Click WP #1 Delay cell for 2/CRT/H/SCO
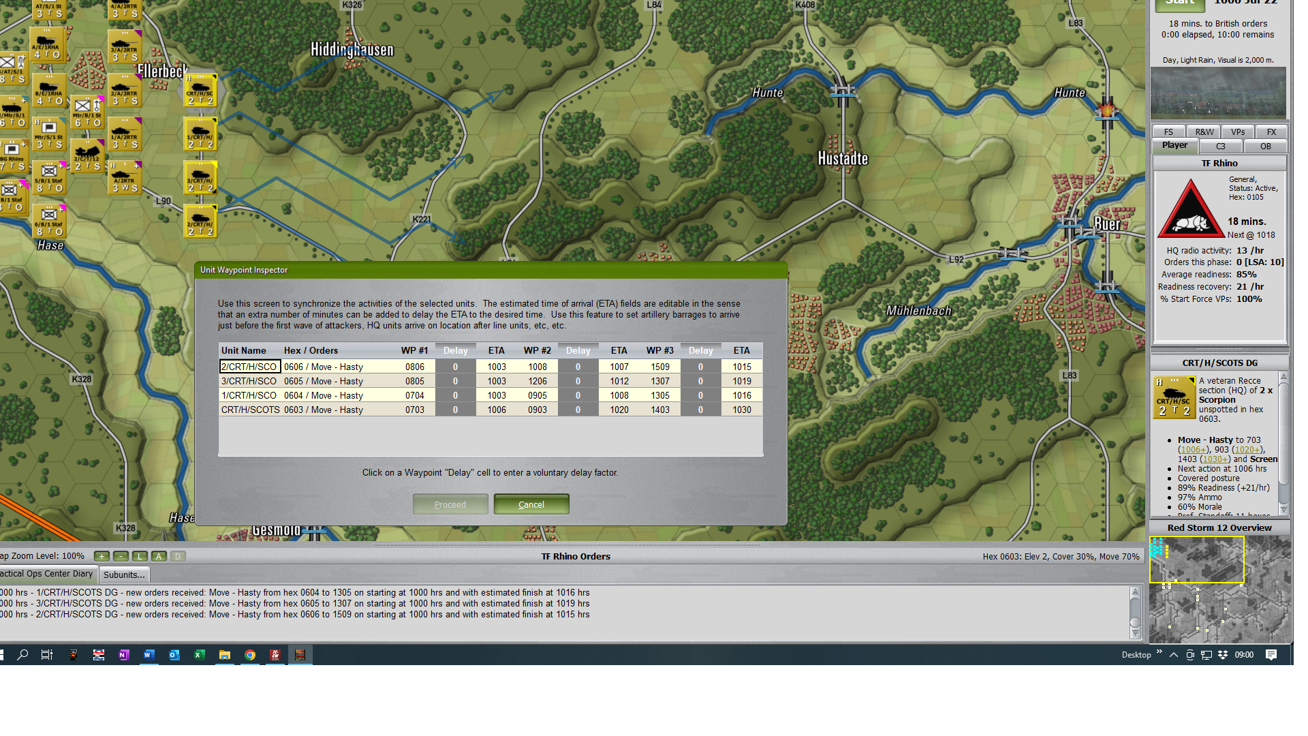The width and height of the screenshot is (1308, 736). (x=455, y=367)
